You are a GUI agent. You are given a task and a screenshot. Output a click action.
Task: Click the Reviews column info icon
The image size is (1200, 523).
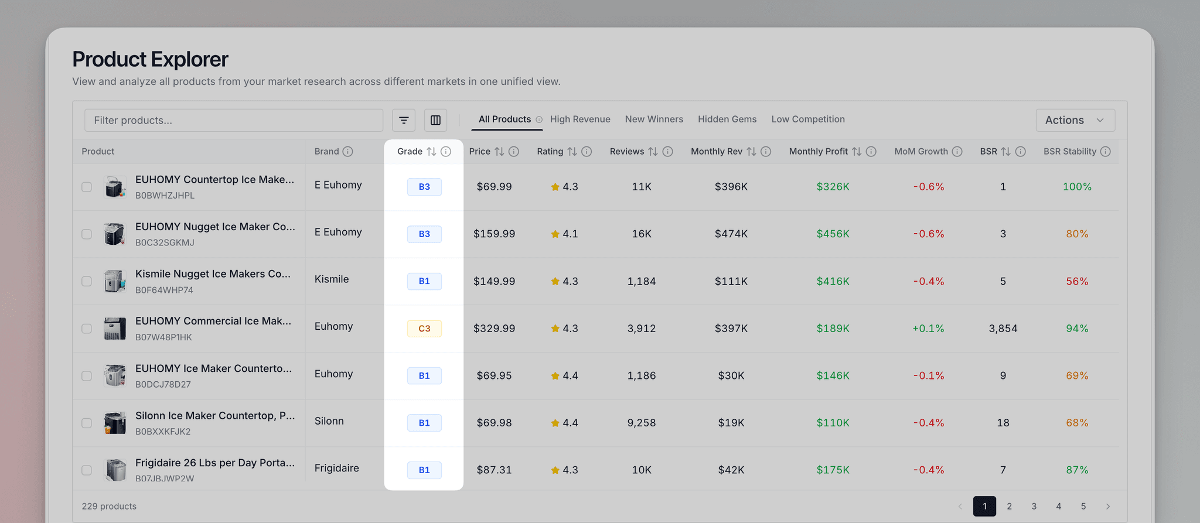tap(667, 152)
